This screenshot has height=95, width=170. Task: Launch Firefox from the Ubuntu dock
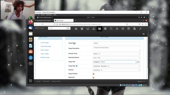pos(31,22)
